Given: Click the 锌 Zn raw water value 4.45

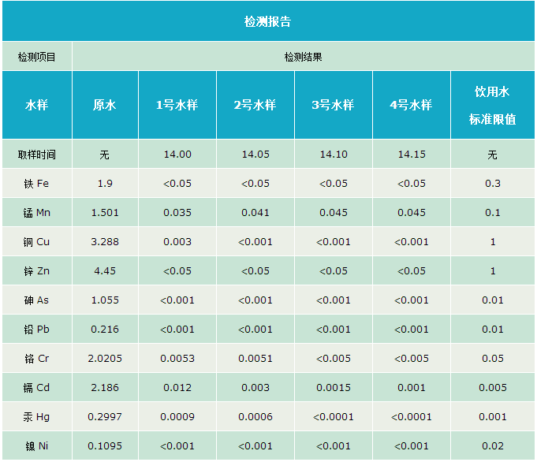Looking at the screenshot, I should (x=105, y=271).
